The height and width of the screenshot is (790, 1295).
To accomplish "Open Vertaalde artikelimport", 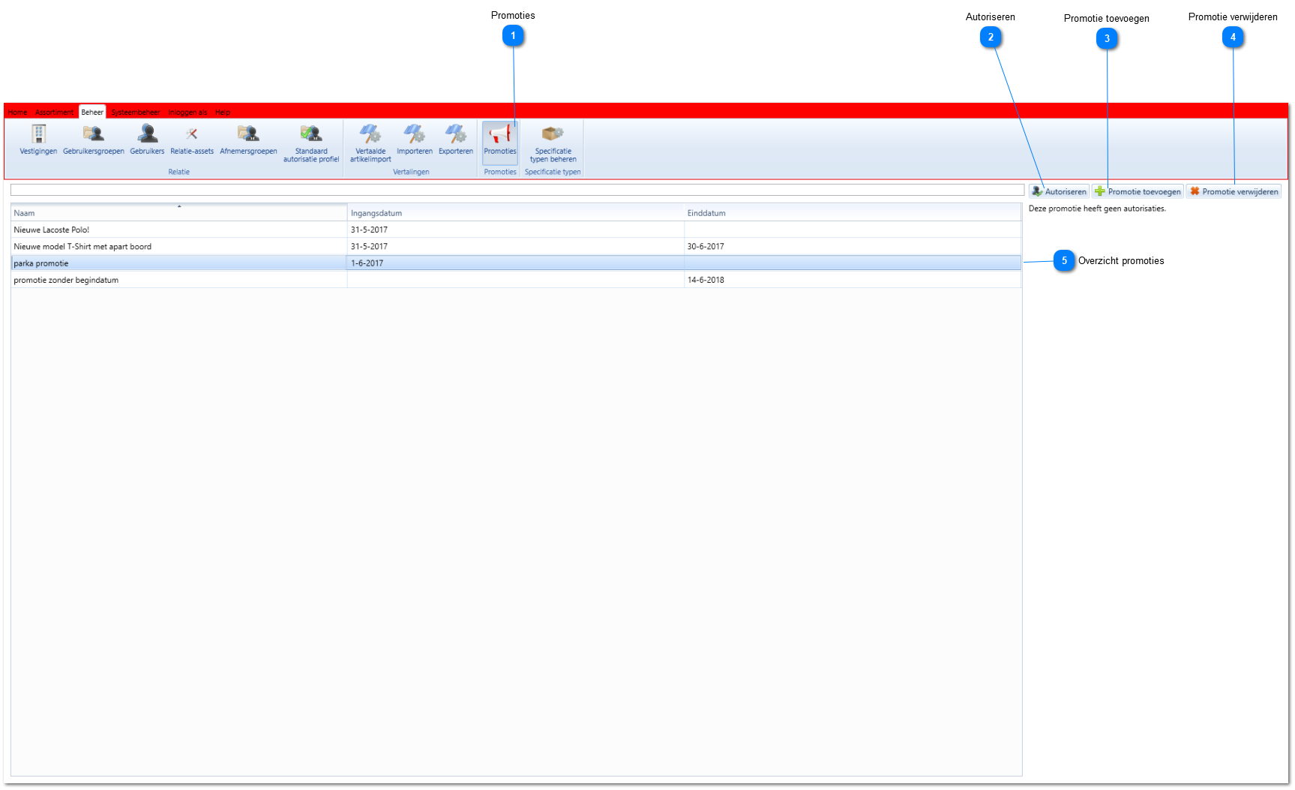I will 370,144.
